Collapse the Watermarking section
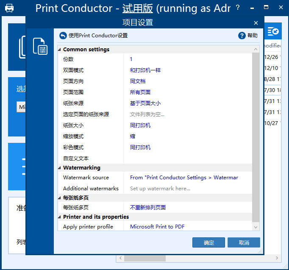This screenshot has width=289, height=270. 60,168
